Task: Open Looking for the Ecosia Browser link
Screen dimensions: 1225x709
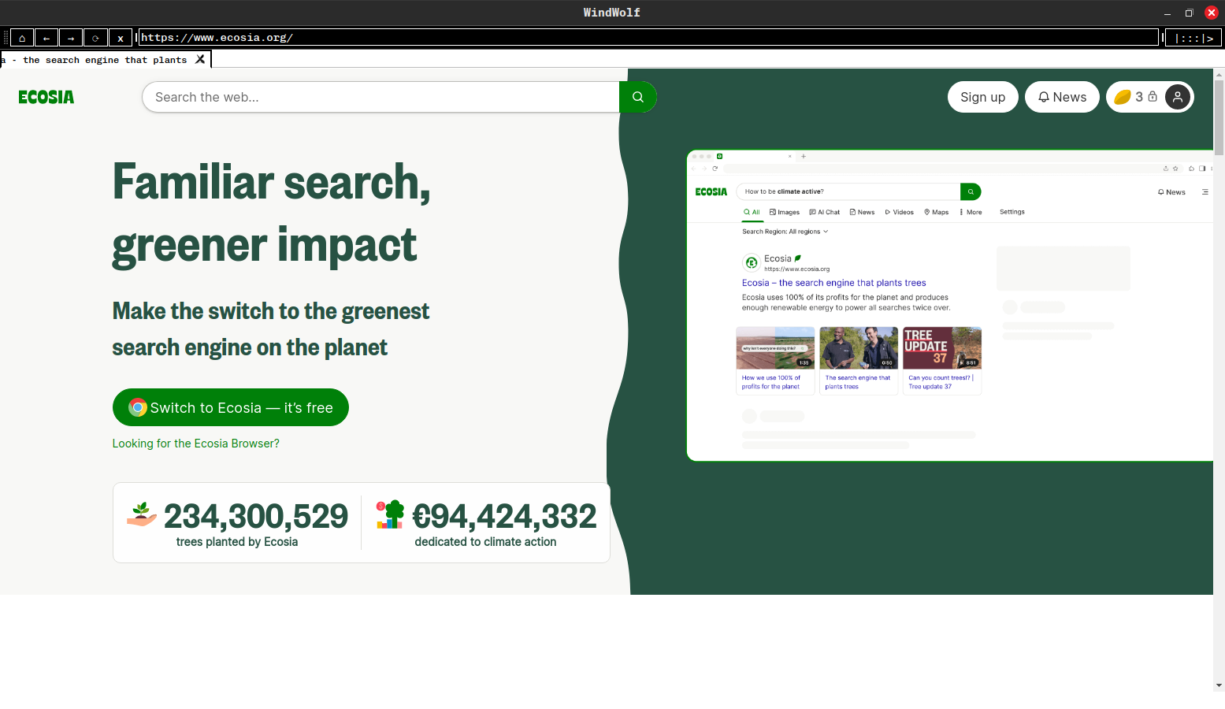Action: (x=195, y=444)
